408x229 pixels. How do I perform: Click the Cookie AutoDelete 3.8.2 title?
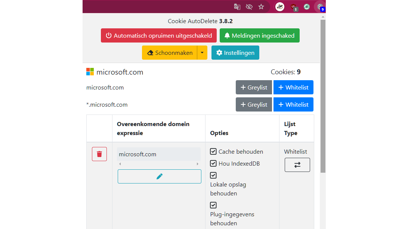200,21
